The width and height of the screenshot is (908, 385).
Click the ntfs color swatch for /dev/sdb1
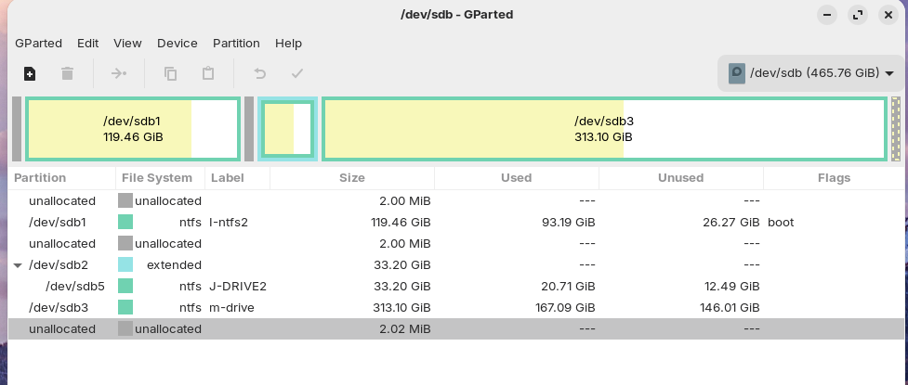pyautogui.click(x=125, y=223)
